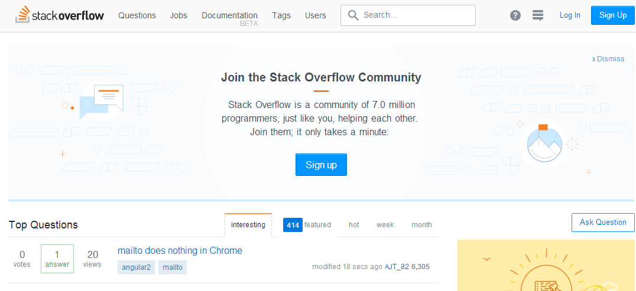
Task: Click the 20 views counter
Action: coord(92,259)
